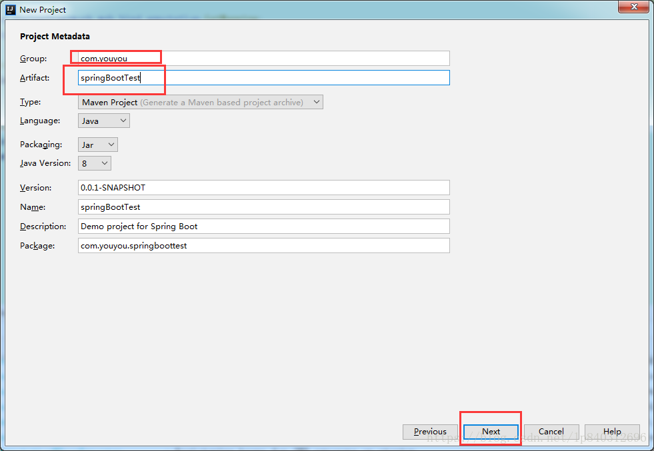Open the Type dropdown showing Maven Project
Image resolution: width=654 pixels, height=451 pixels.
click(200, 102)
